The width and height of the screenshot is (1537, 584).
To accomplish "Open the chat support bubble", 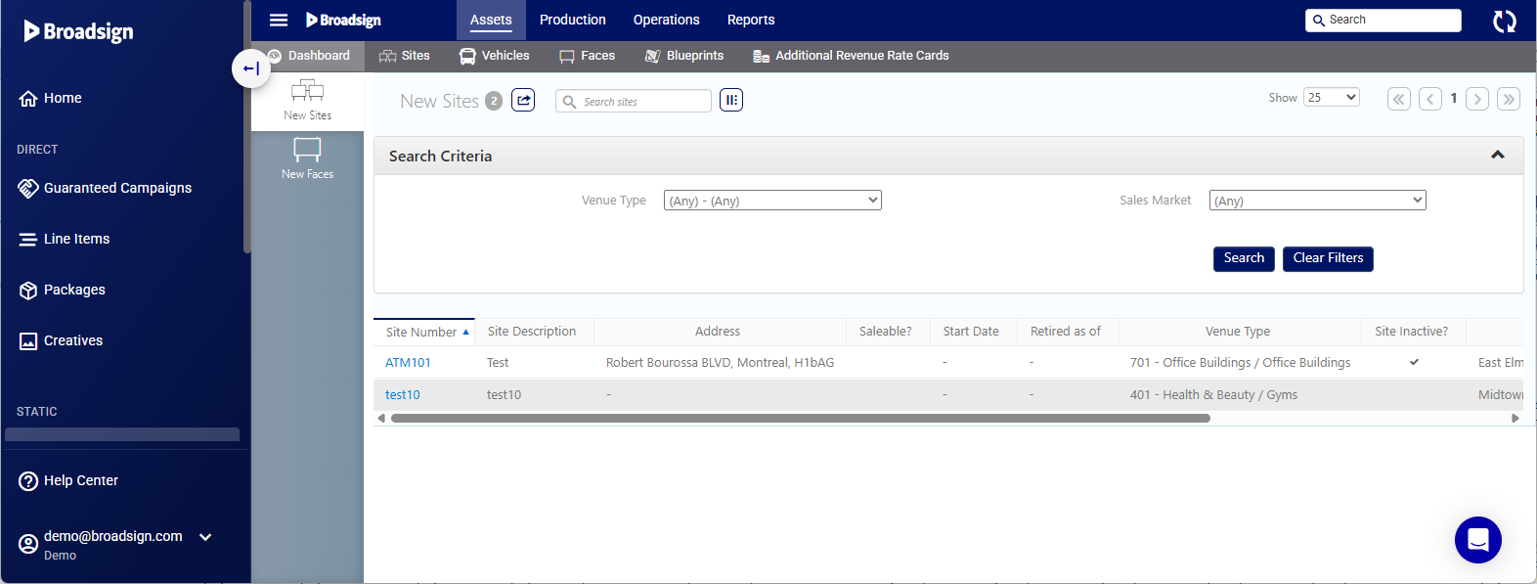I will tap(1477, 539).
